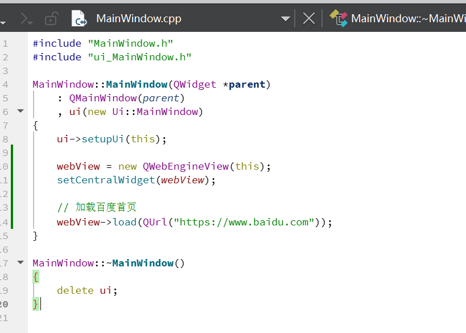This screenshot has height=333, width=466.
Task: Click the ~MainWindow destructor name
Action: [x=139, y=263]
